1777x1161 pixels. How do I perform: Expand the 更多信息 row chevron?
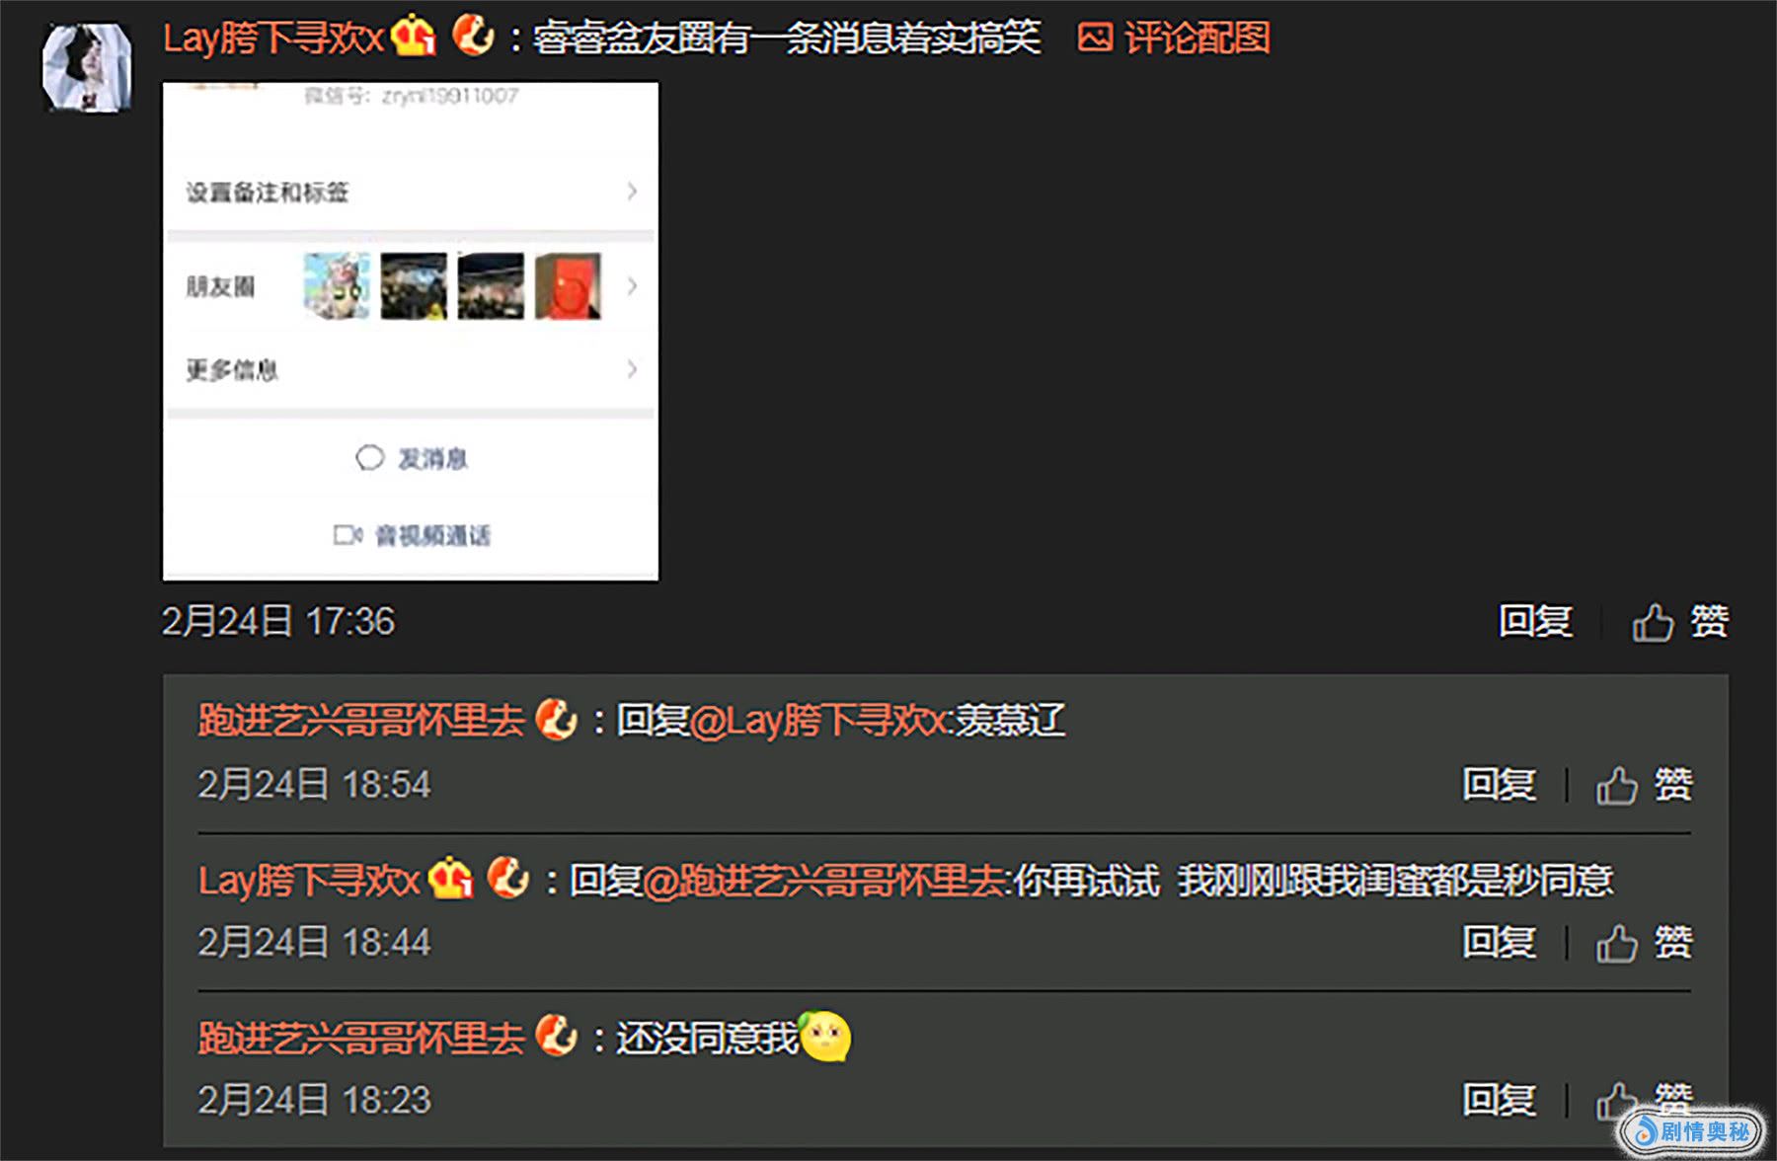click(632, 369)
